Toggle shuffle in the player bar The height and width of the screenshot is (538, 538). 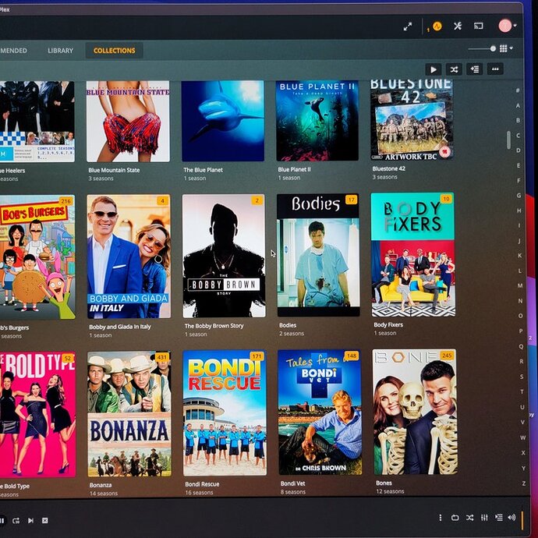coord(469,518)
